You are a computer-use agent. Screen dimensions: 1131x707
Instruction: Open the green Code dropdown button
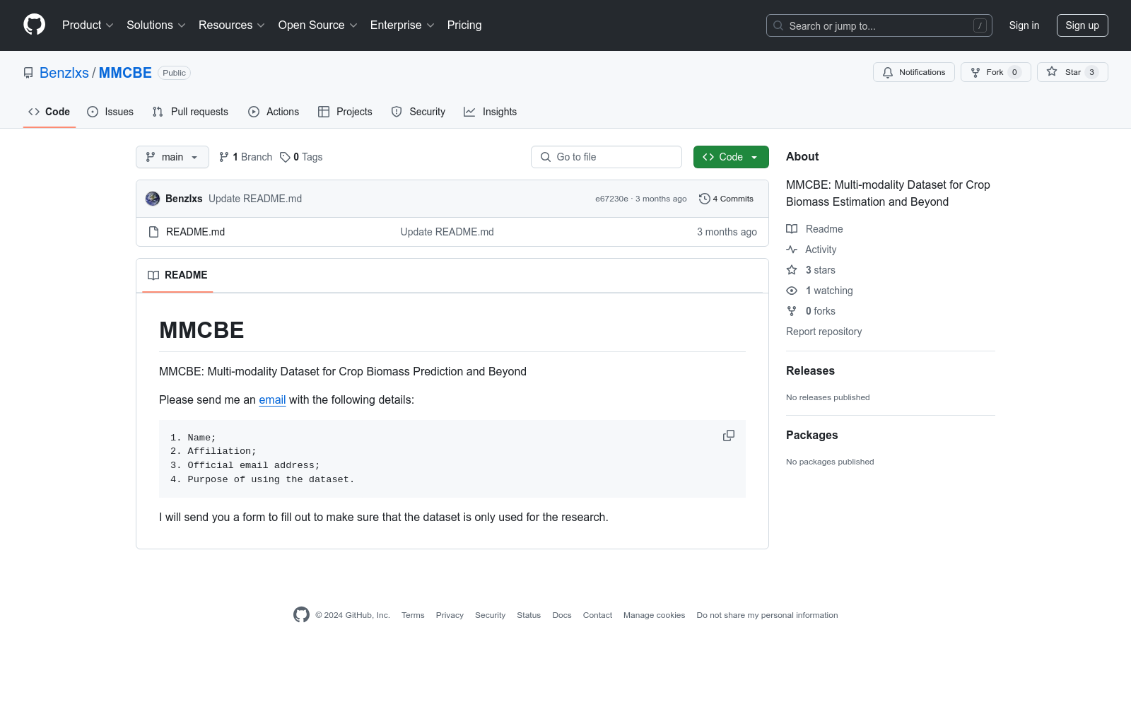(x=731, y=157)
